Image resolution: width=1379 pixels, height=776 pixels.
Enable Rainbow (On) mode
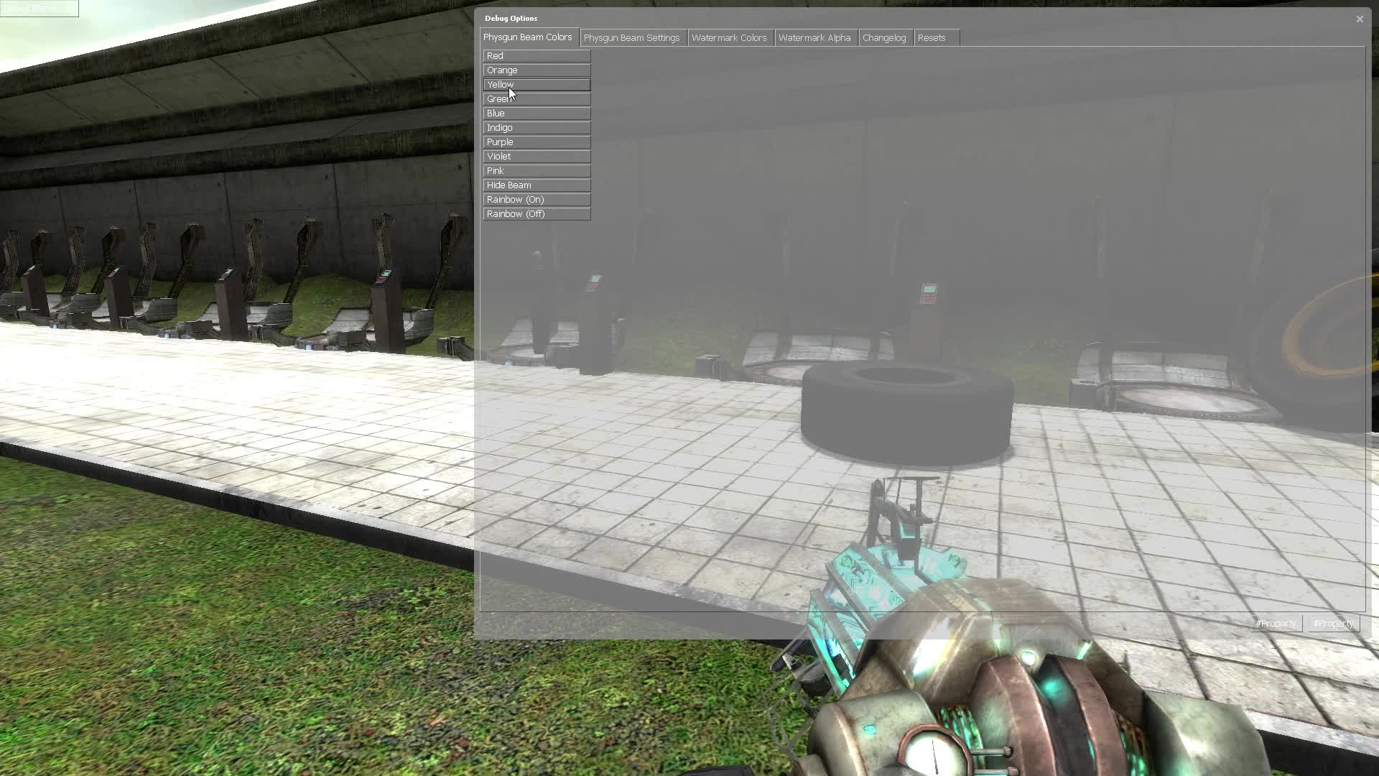point(537,199)
